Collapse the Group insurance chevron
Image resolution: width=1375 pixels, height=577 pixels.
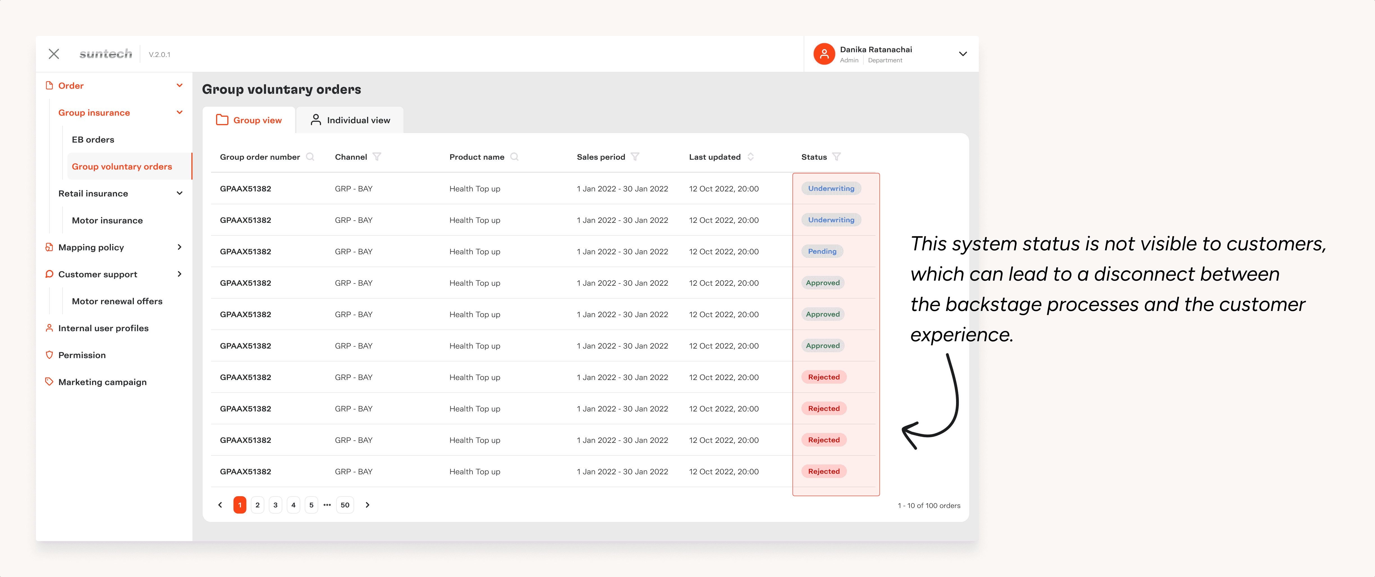179,113
